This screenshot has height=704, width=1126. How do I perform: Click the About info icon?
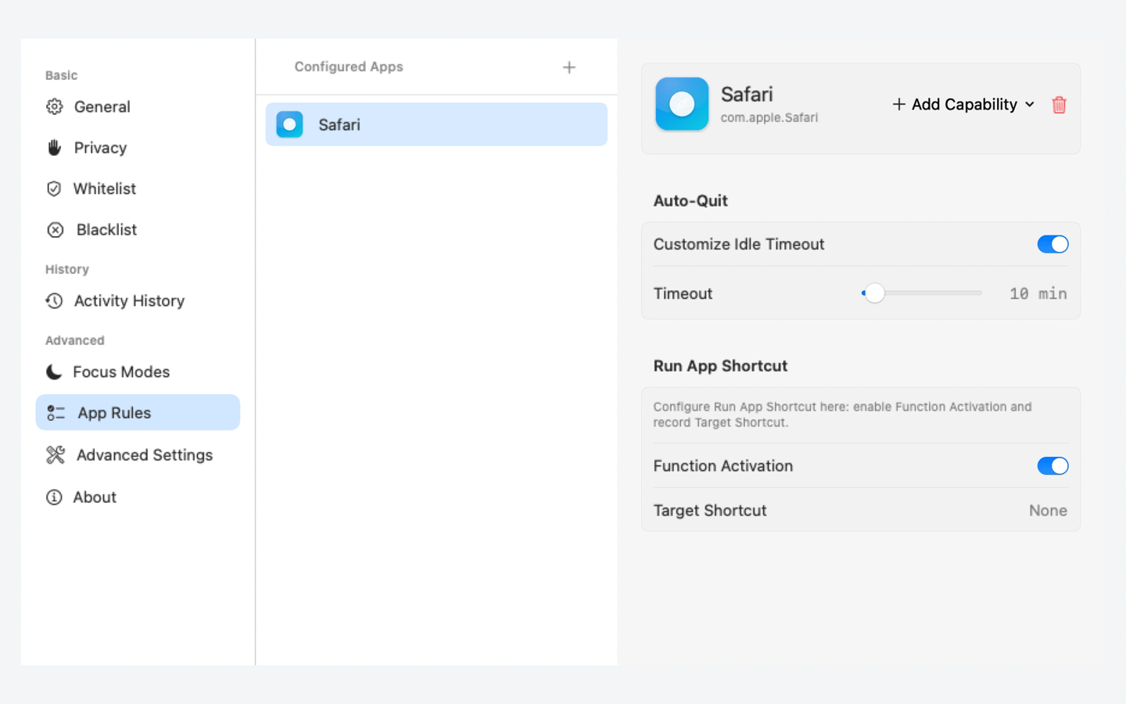(54, 497)
